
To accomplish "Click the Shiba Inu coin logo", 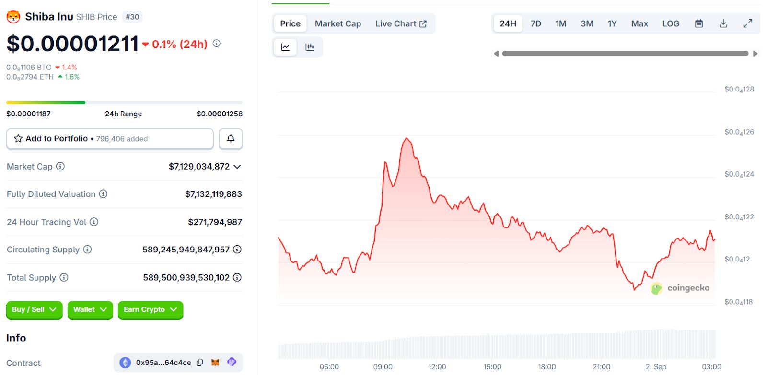I will pos(13,17).
